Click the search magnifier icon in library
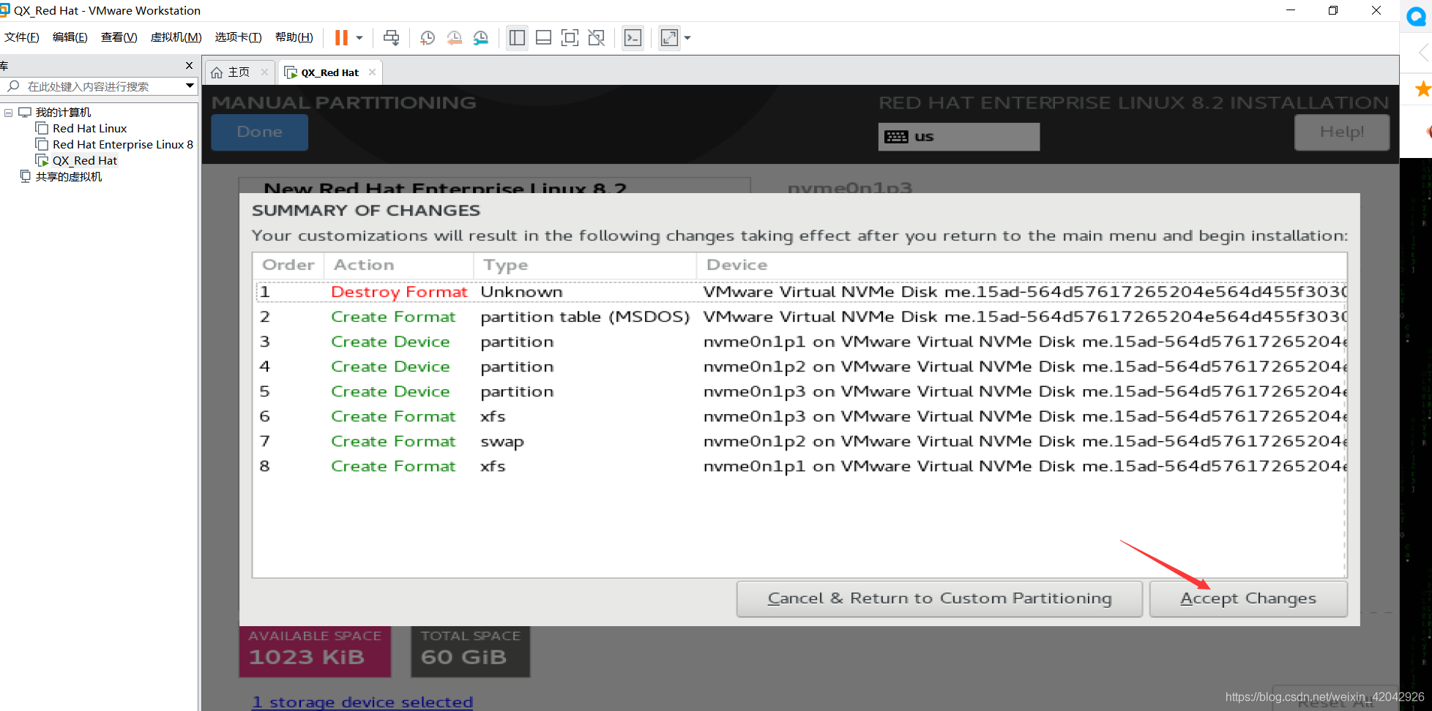Screen dimensions: 1432x711 pyautogui.click(x=13, y=86)
